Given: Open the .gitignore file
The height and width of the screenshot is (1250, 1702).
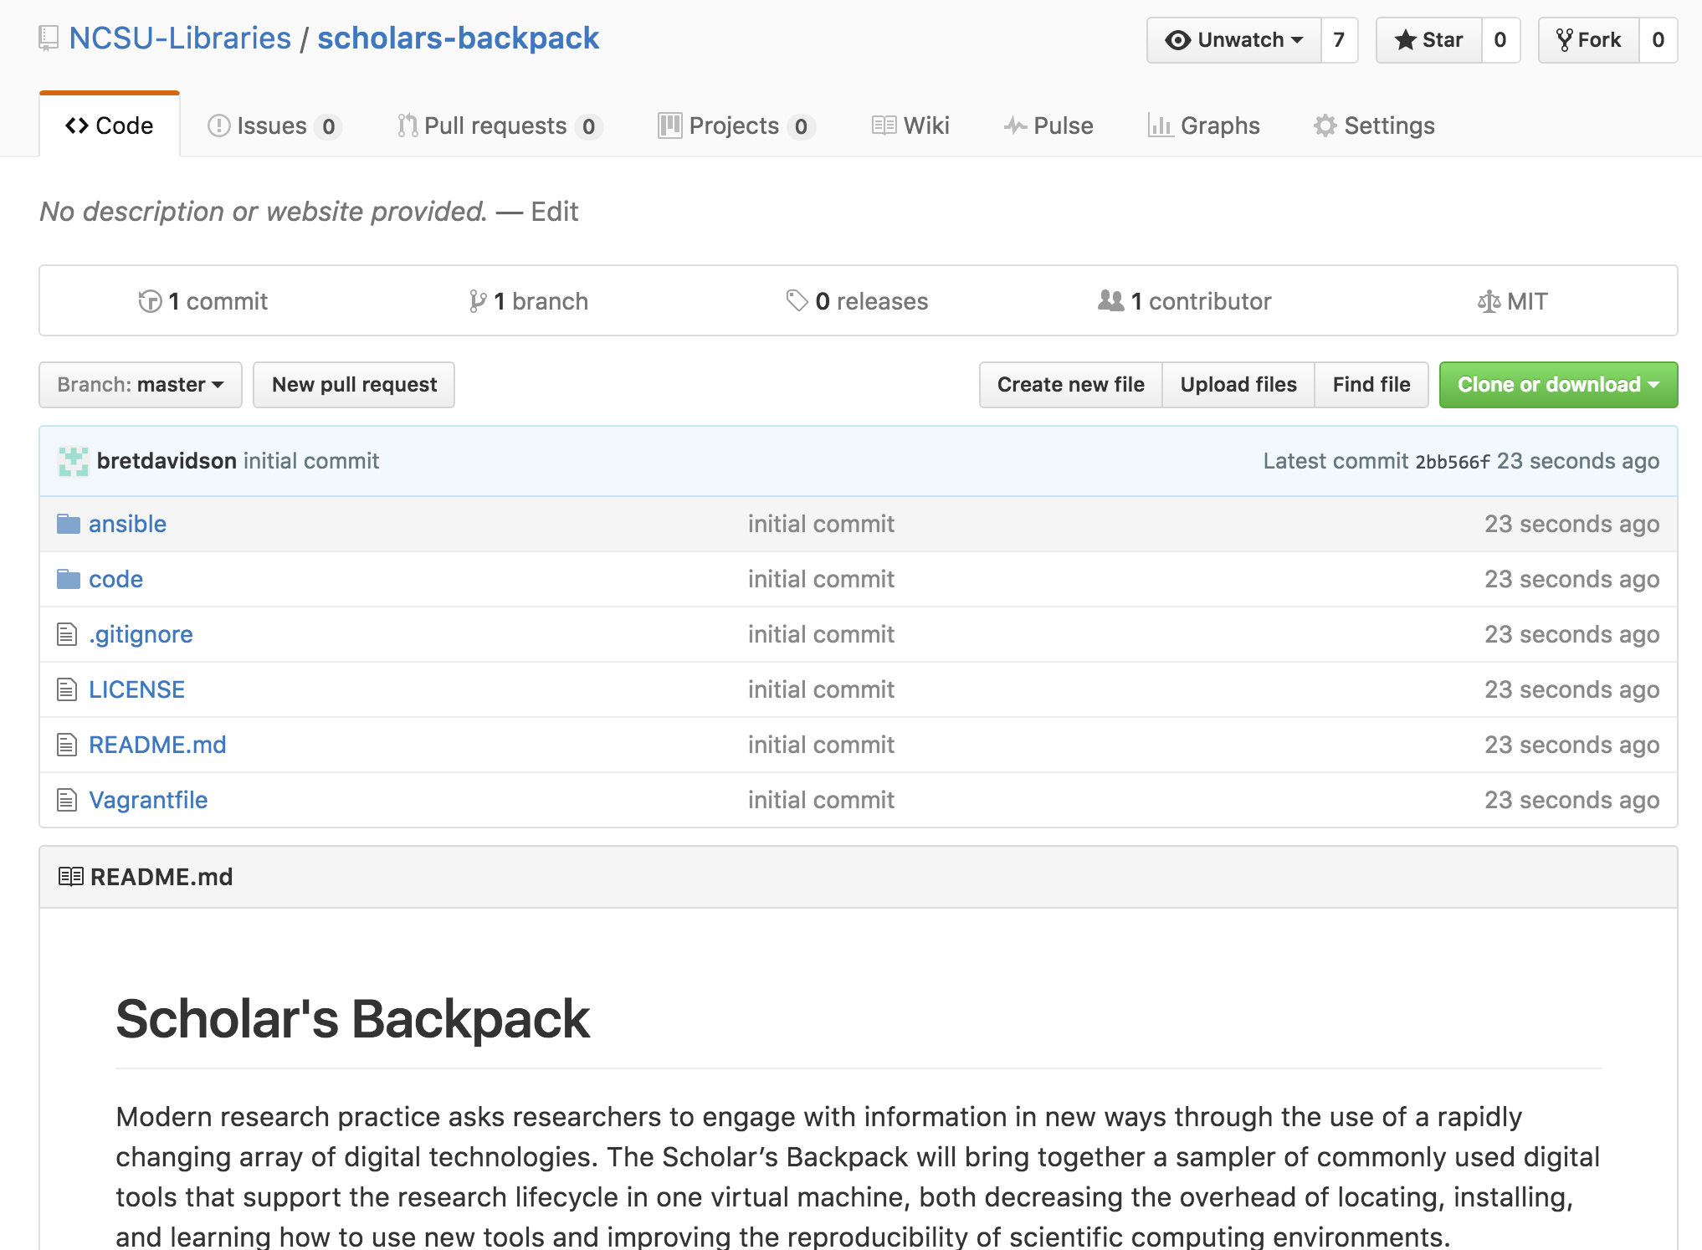Looking at the screenshot, I should coord(141,634).
